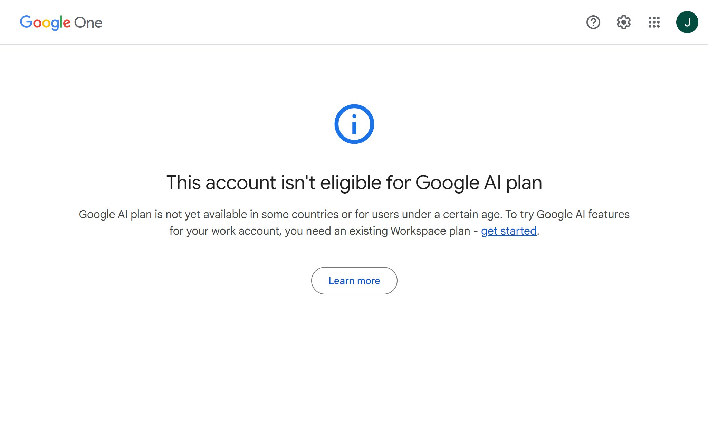Viewport: 708px width, 421px height.
Task: Click the multicolor Google wordmark
Action: pyautogui.click(x=45, y=22)
